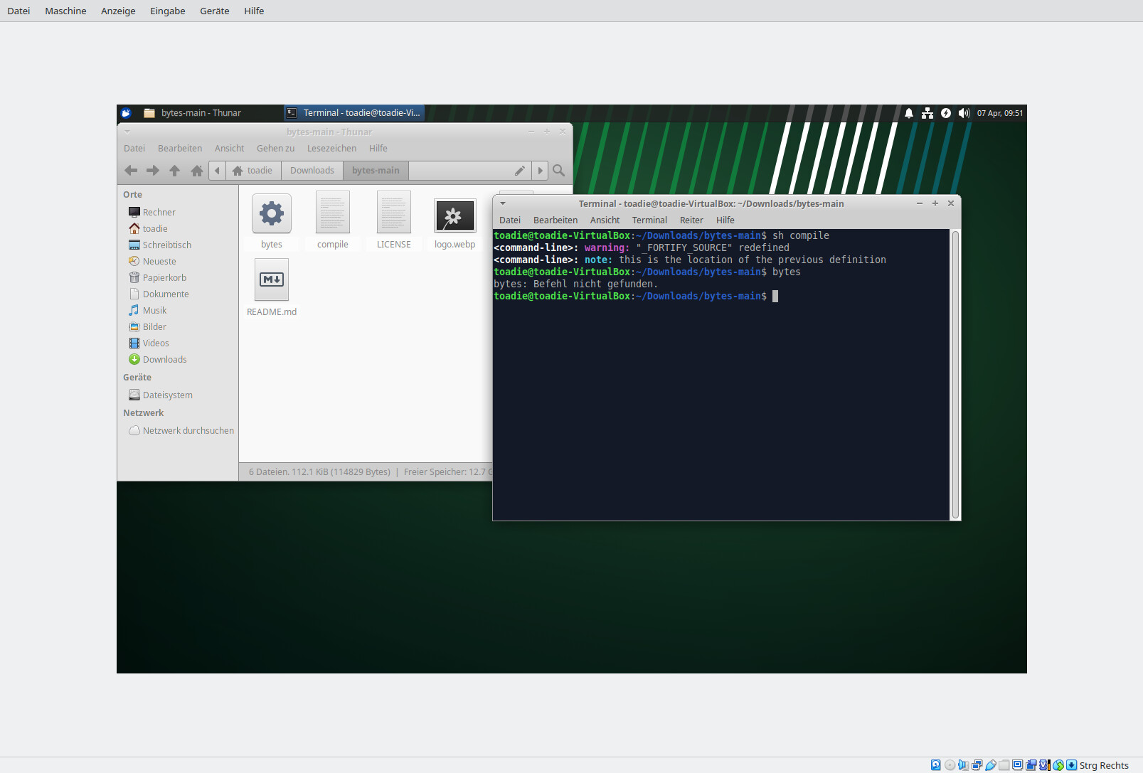Screen dimensions: 1143x773
Task: Open Schreibtisch in sidebar
Action: 167,245
